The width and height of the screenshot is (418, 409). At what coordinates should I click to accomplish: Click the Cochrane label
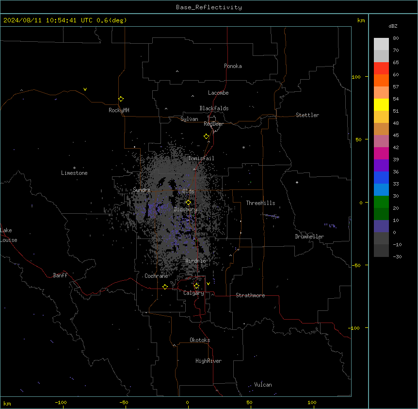click(x=156, y=276)
